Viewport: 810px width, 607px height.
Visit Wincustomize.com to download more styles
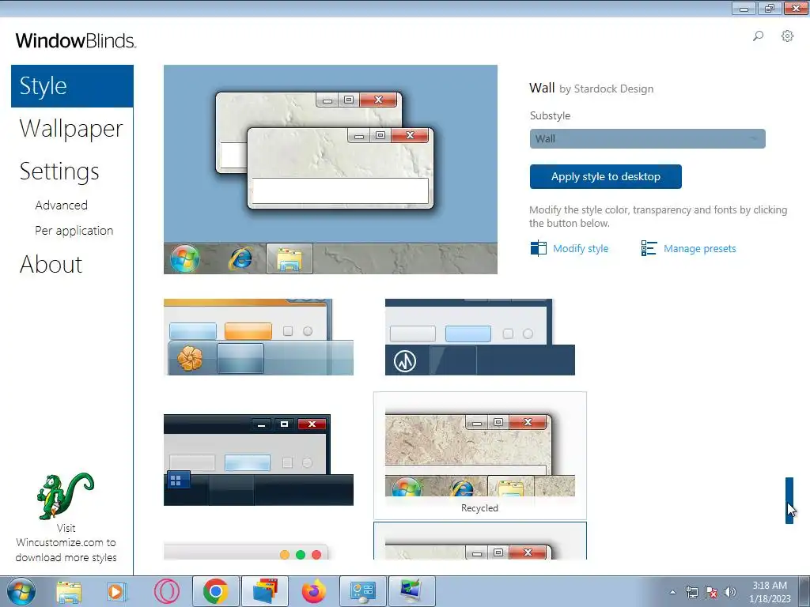(66, 543)
